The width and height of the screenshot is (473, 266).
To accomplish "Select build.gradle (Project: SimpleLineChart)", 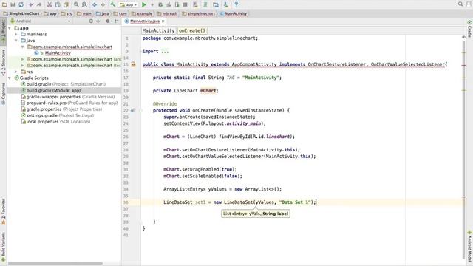I will coord(63,84).
